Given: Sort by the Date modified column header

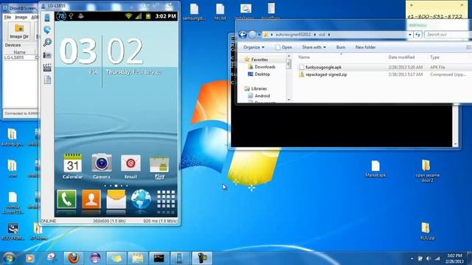Looking at the screenshot, I should tap(401, 57).
